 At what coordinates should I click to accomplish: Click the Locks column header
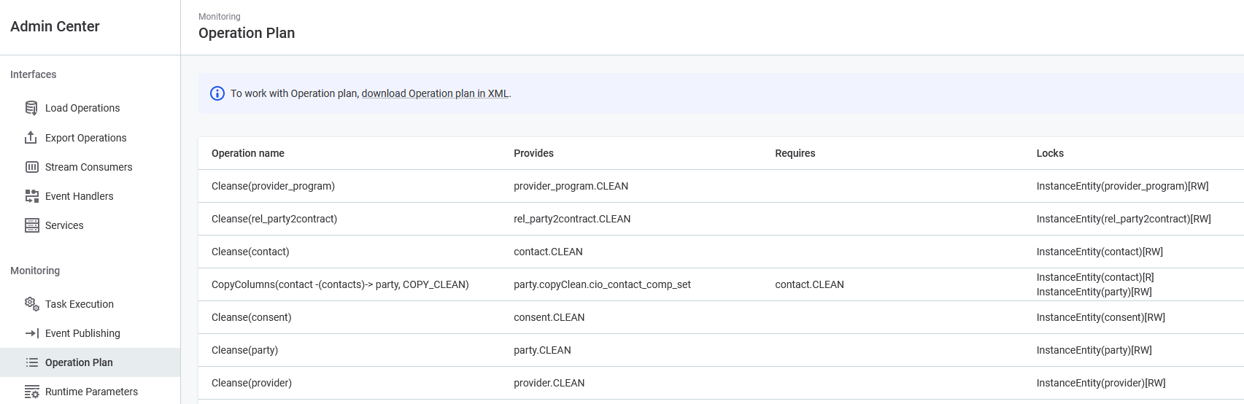(x=1050, y=153)
